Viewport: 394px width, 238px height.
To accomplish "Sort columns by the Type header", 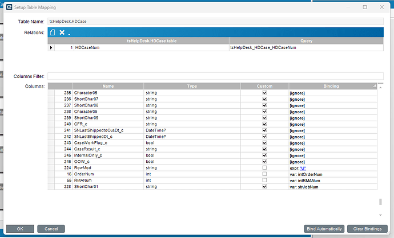I will point(192,86).
